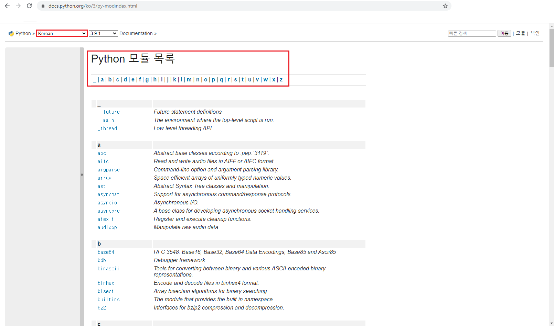Jump to letter c in index

click(x=118, y=80)
